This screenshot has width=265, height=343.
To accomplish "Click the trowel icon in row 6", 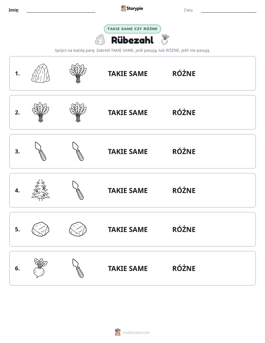I will pyautogui.click(x=78, y=268).
